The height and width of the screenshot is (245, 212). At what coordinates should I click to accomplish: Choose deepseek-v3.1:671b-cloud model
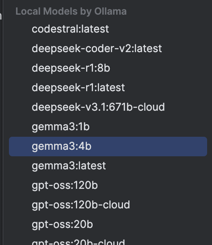pos(108,107)
